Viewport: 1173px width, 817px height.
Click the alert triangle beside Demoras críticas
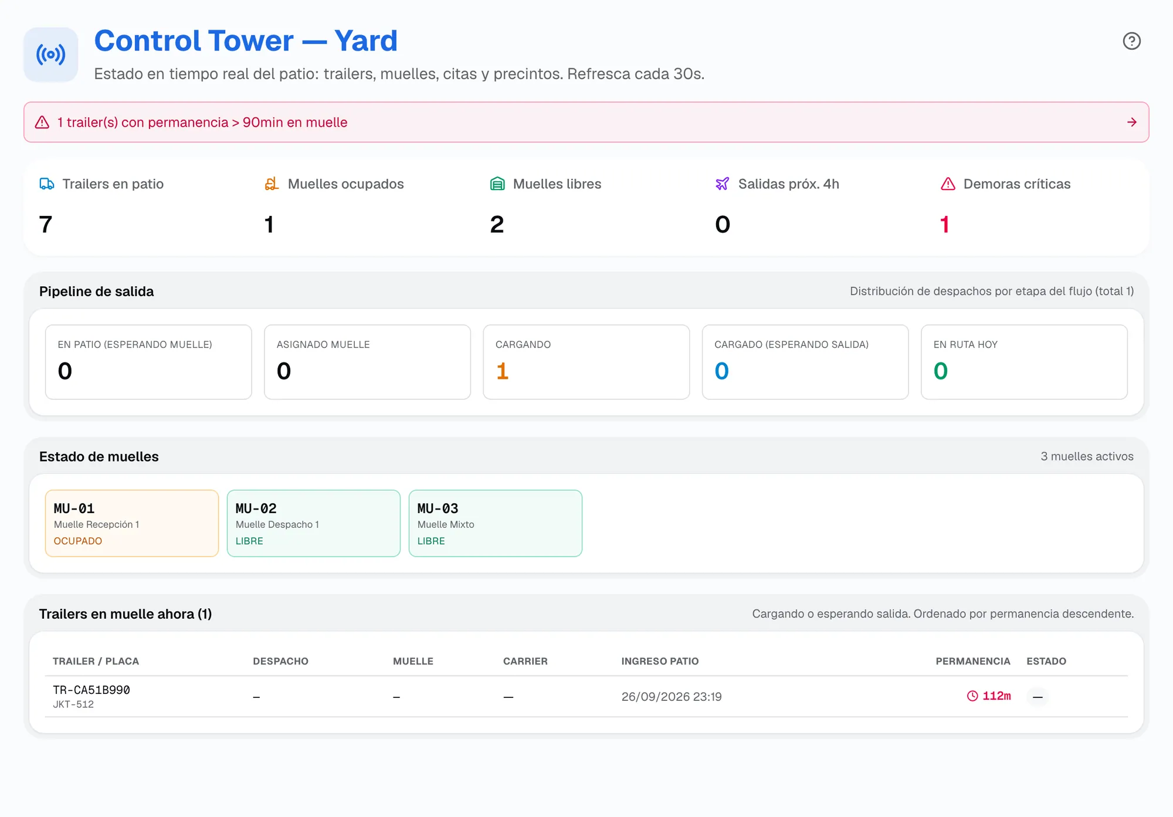948,184
